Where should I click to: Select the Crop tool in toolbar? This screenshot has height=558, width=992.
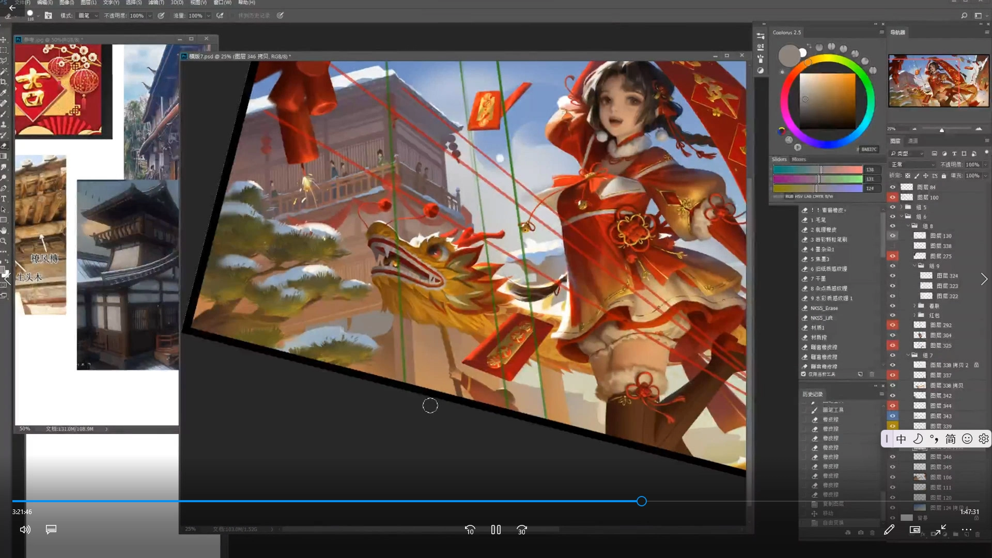4,82
